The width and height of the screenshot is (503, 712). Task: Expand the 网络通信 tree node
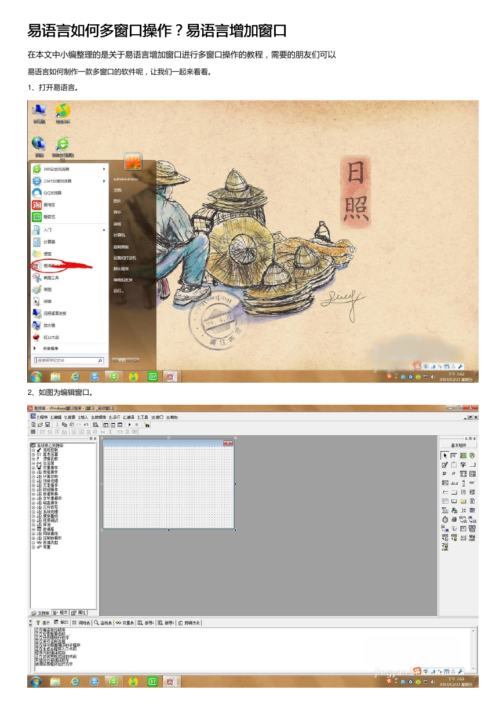click(33, 533)
